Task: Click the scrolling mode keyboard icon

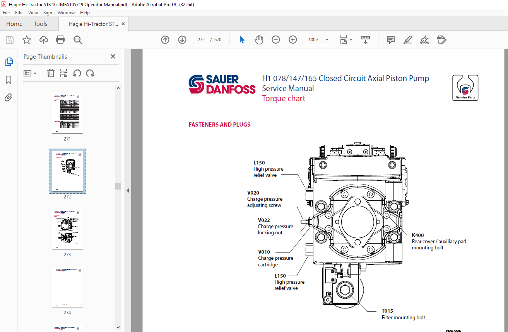Action: coord(366,40)
